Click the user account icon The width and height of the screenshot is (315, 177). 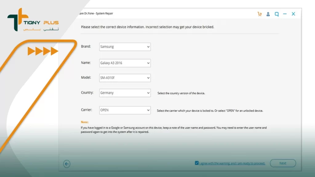click(x=268, y=14)
